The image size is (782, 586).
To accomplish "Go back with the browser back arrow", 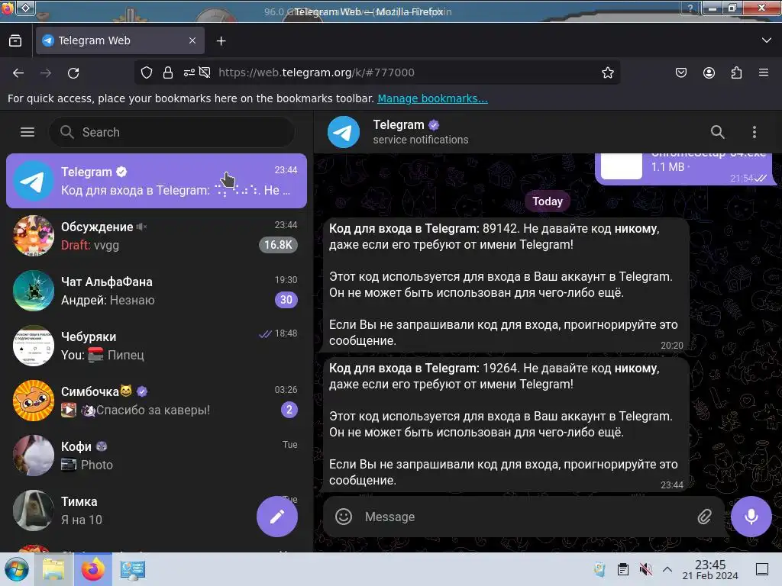I will pos(18,73).
